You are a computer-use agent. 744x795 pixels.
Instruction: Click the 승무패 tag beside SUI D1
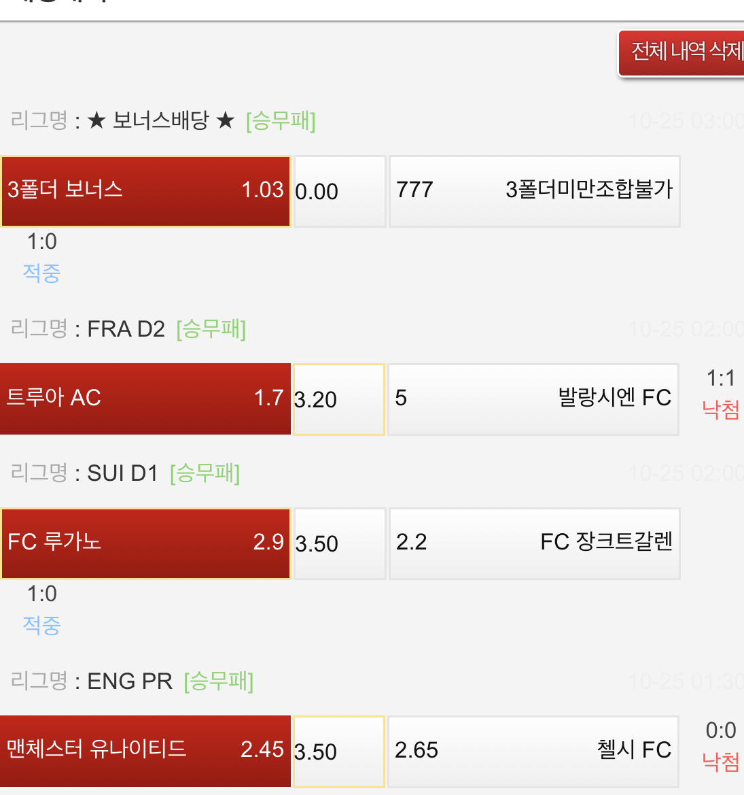coord(205,473)
